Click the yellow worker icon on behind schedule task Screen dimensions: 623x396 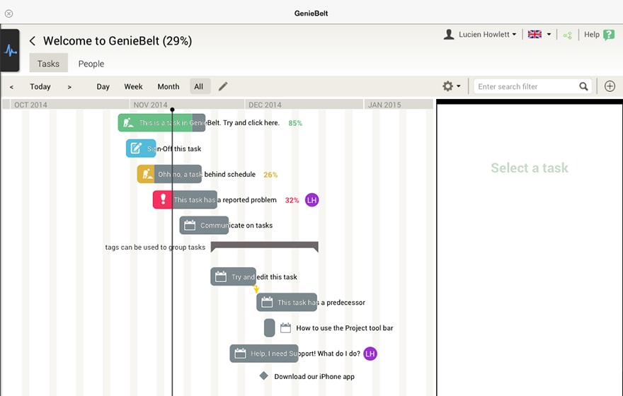click(147, 174)
